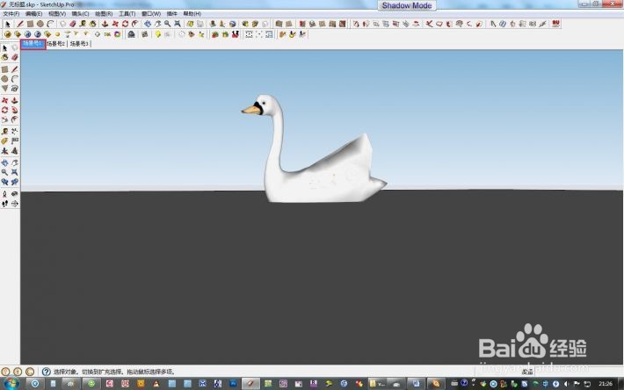Click Previous view in left palette
The width and height of the screenshot is (624, 390).
tap(4, 182)
